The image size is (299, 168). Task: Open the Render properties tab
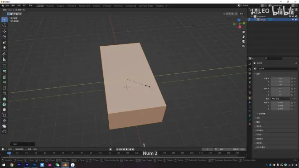point(250,69)
